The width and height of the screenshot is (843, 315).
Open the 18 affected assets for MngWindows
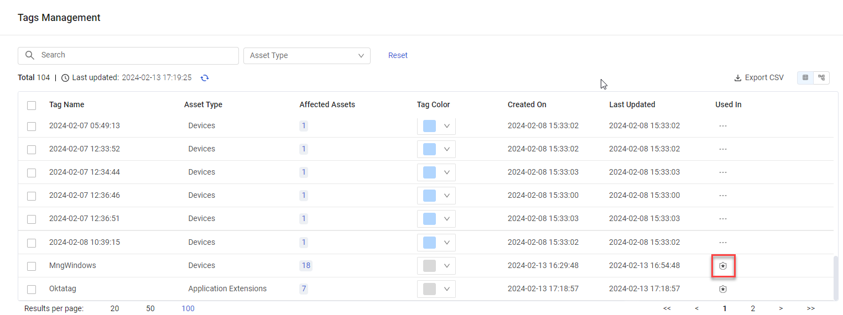tap(305, 266)
